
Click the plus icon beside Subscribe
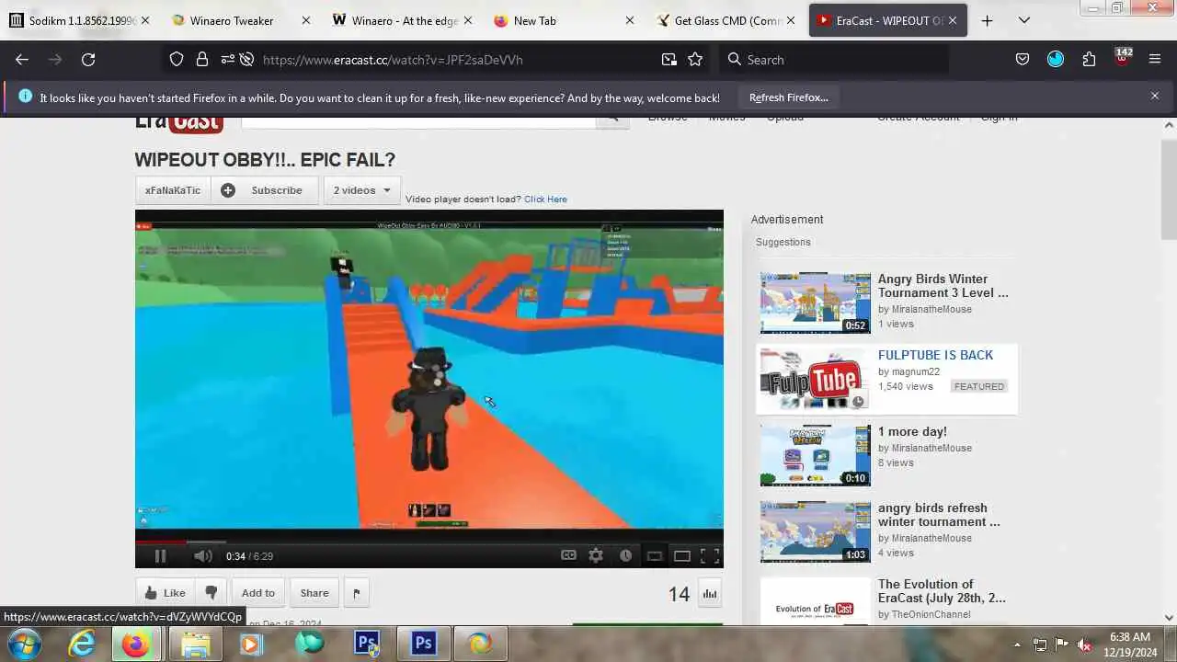(228, 190)
